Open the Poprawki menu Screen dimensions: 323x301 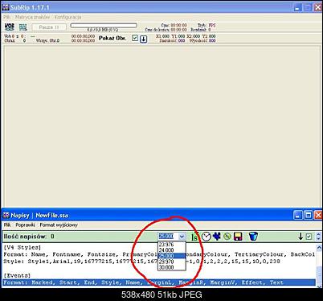(25, 225)
